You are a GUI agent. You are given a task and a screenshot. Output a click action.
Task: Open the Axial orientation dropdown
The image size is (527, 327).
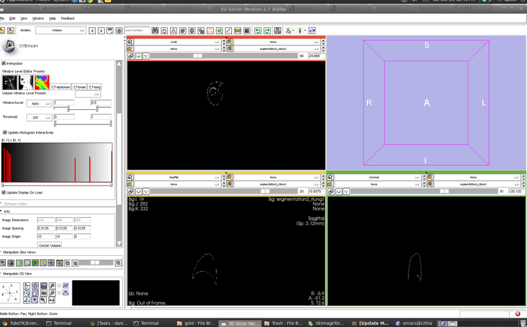[x=177, y=42]
